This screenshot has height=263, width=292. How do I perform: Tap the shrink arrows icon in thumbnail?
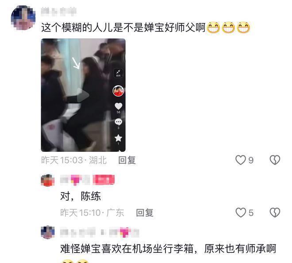pos(118,73)
